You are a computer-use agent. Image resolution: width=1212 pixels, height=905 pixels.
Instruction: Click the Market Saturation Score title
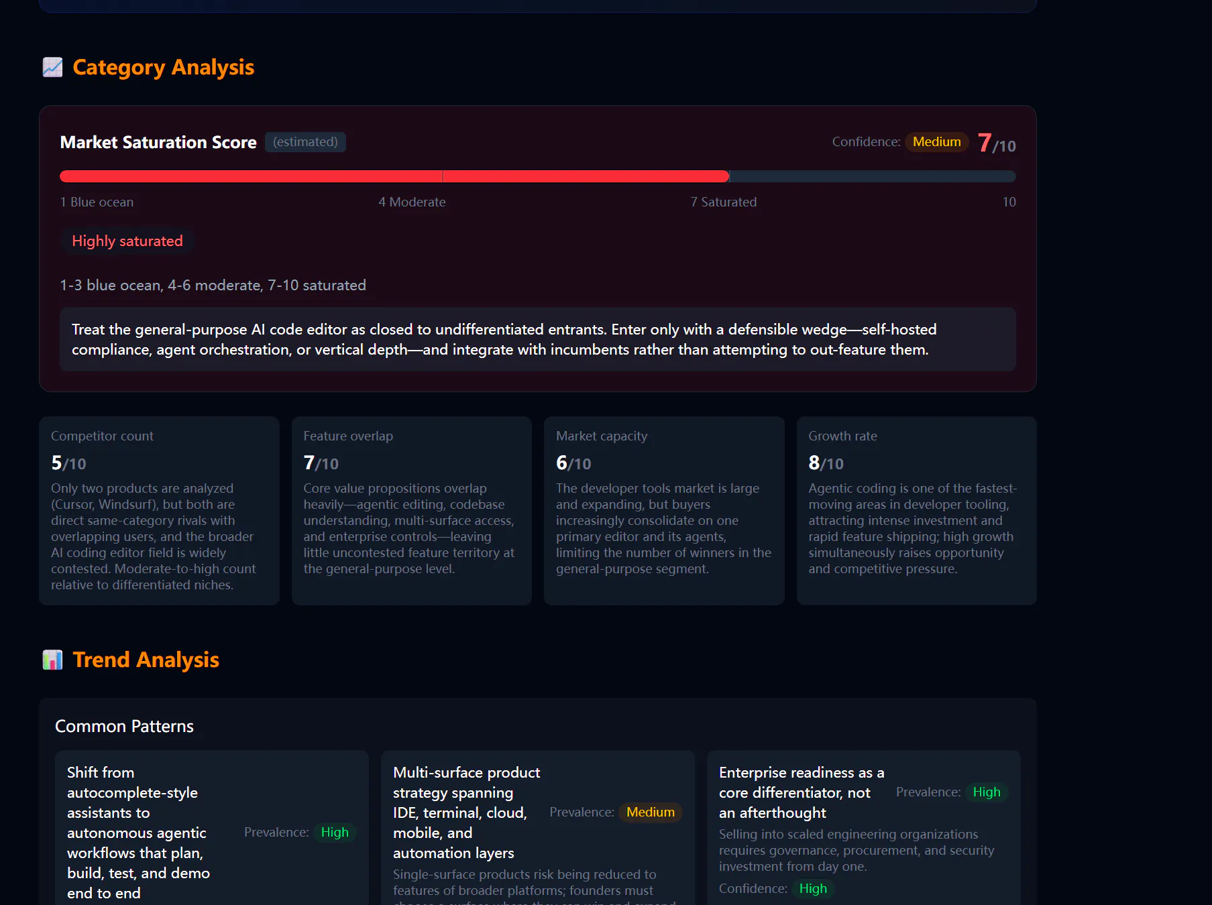tap(158, 142)
